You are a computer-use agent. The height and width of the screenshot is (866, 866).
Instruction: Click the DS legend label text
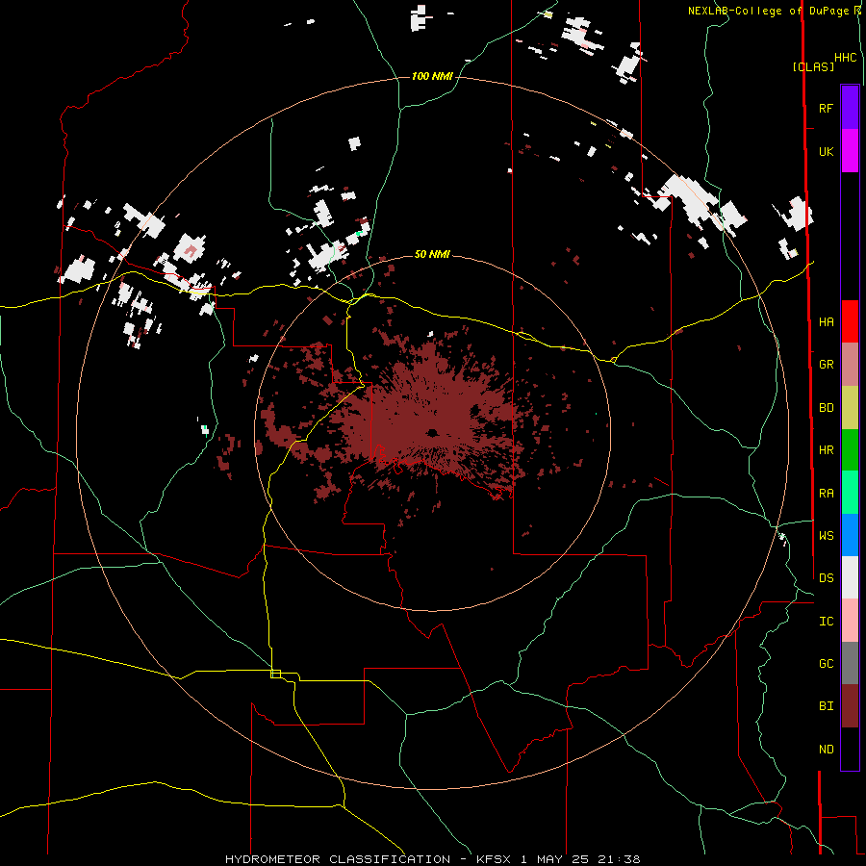point(827,577)
